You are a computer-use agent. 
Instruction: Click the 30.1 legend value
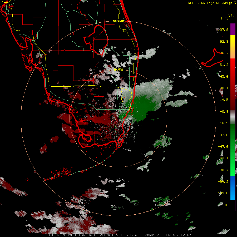coord(224,88)
